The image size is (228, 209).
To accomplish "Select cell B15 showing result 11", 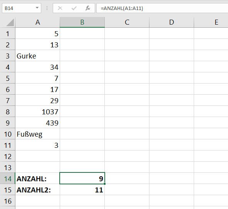I will (x=82, y=190).
